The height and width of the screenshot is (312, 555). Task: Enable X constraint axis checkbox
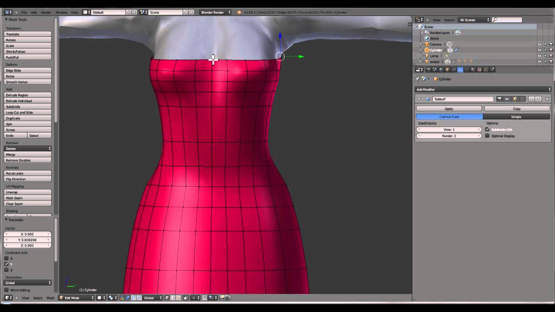7,258
